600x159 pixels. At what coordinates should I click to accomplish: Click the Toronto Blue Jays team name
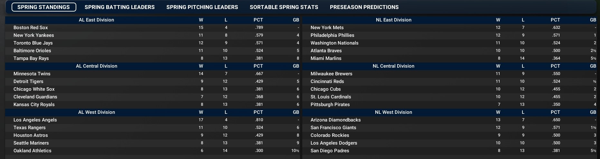coord(33,43)
